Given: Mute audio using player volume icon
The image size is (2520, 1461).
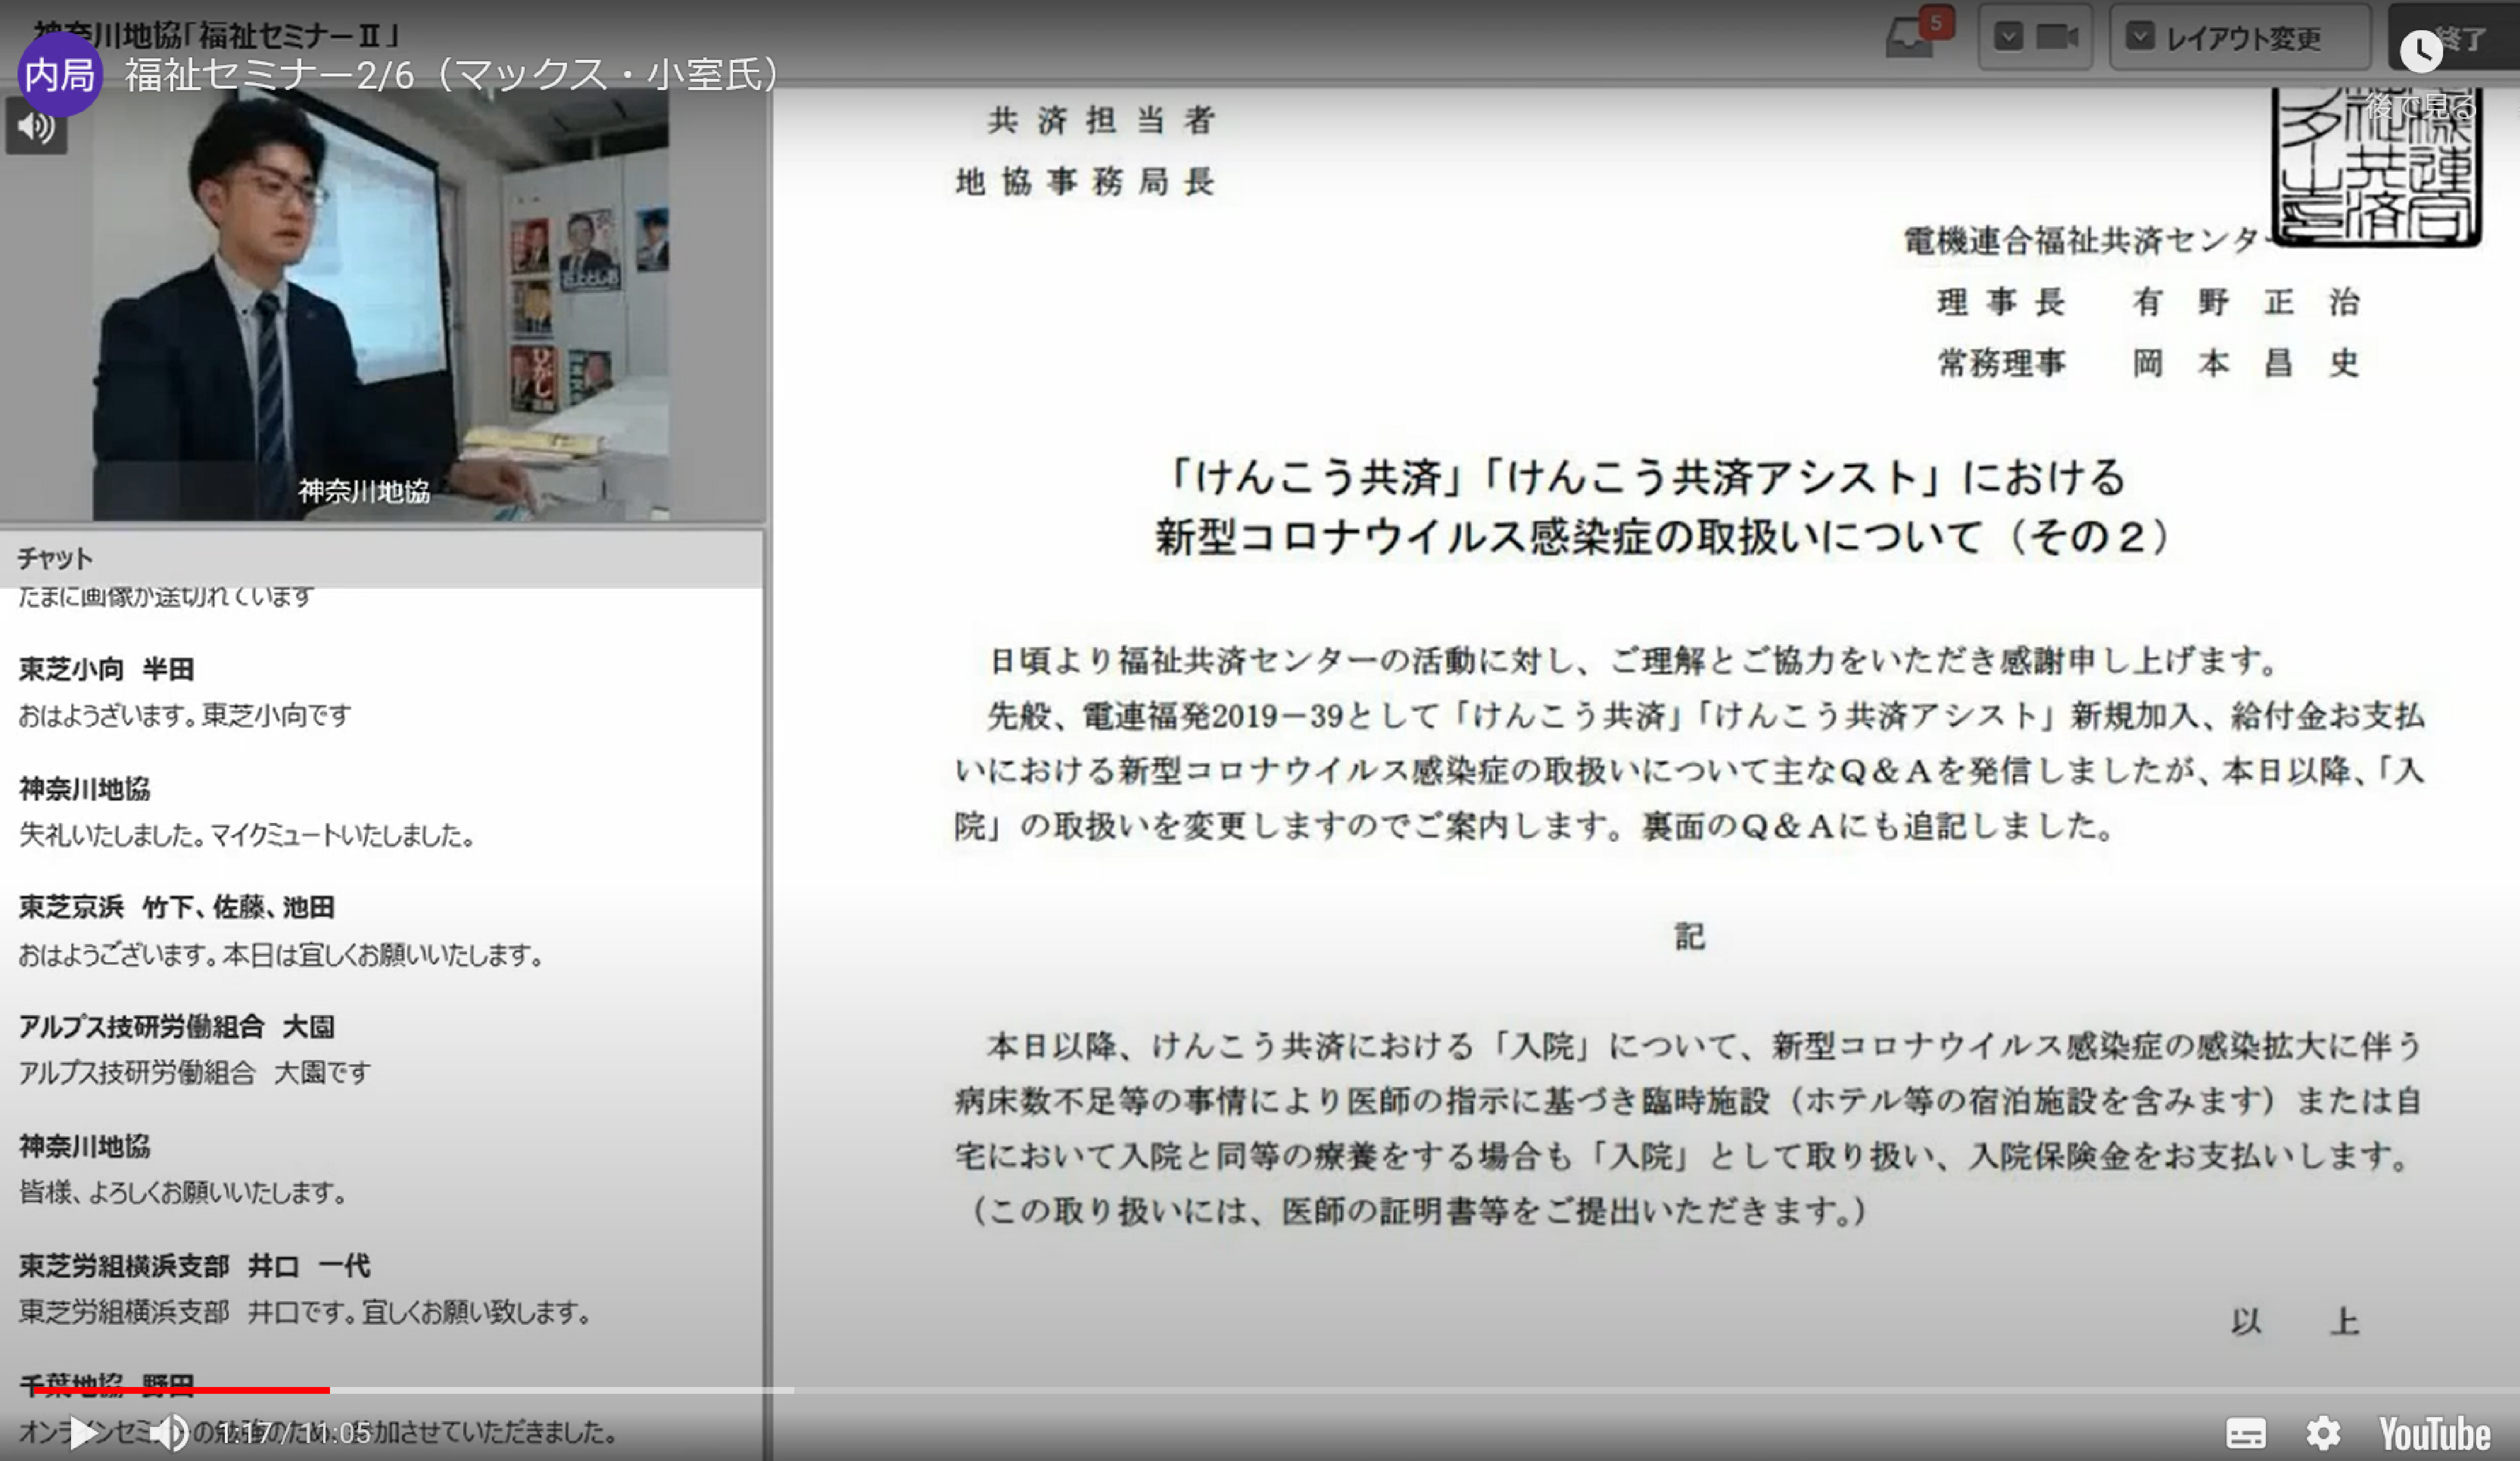Looking at the screenshot, I should pos(169,1433).
